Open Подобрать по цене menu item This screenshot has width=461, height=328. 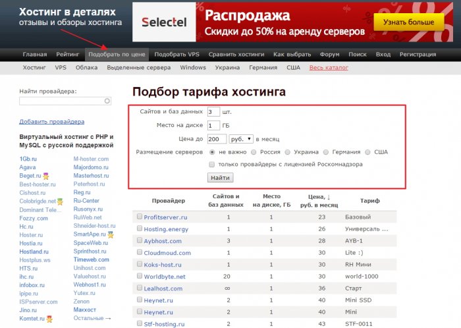(117, 55)
